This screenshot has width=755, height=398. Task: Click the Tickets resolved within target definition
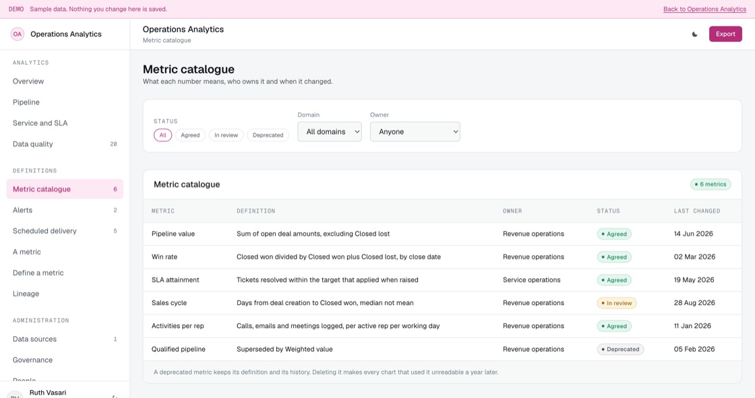(x=328, y=280)
